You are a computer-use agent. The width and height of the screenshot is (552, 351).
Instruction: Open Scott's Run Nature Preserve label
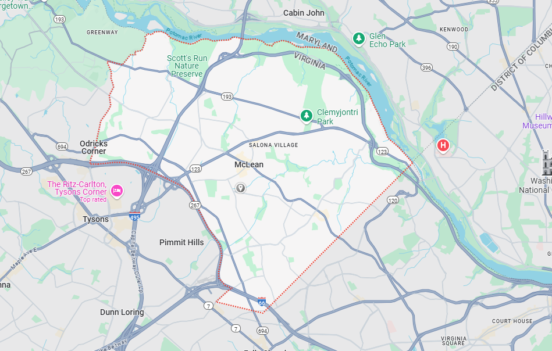187,66
